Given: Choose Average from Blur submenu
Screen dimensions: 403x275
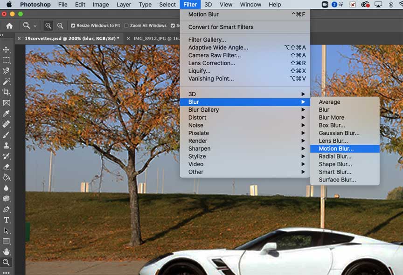Looking at the screenshot, I should tap(345, 102).
